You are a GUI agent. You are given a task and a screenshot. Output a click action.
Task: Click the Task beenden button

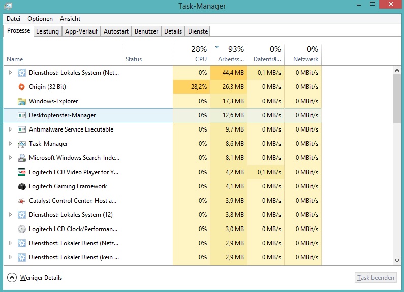click(x=376, y=278)
